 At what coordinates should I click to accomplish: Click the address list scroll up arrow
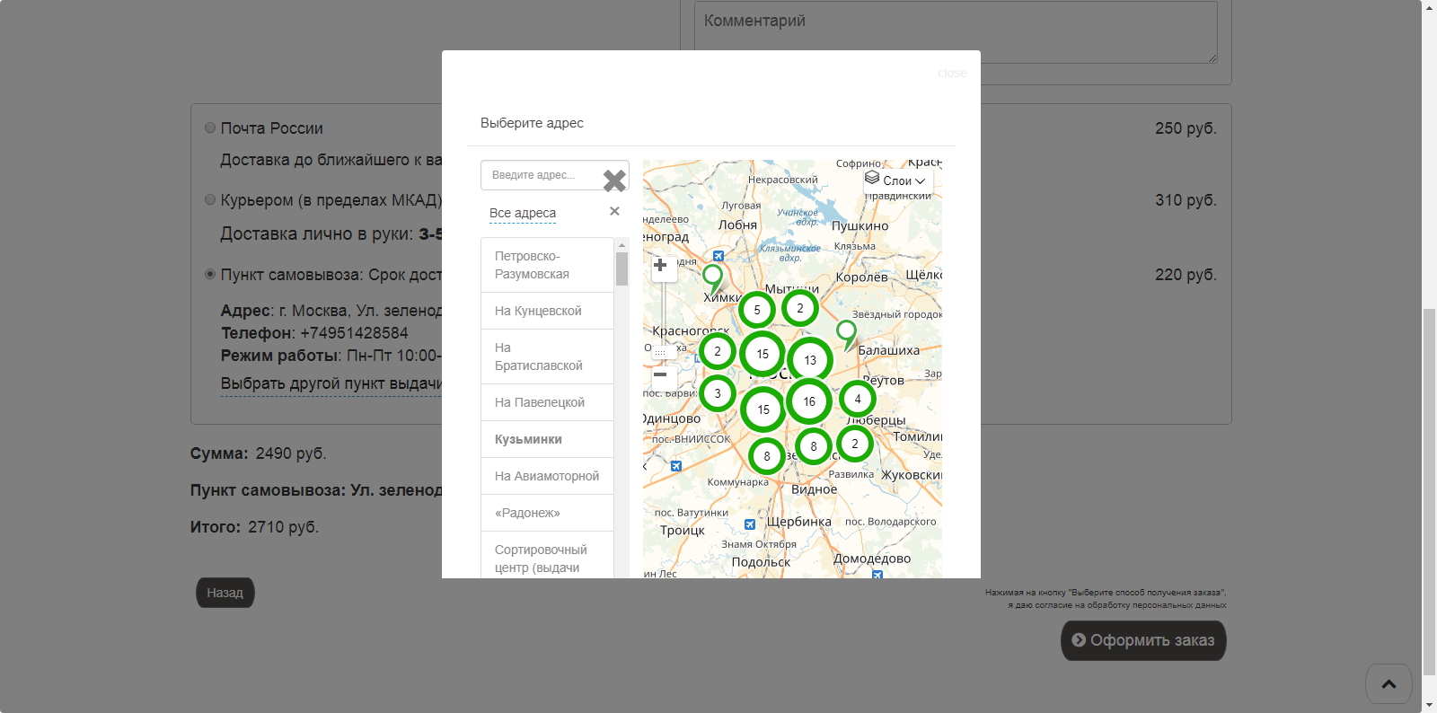coord(622,244)
